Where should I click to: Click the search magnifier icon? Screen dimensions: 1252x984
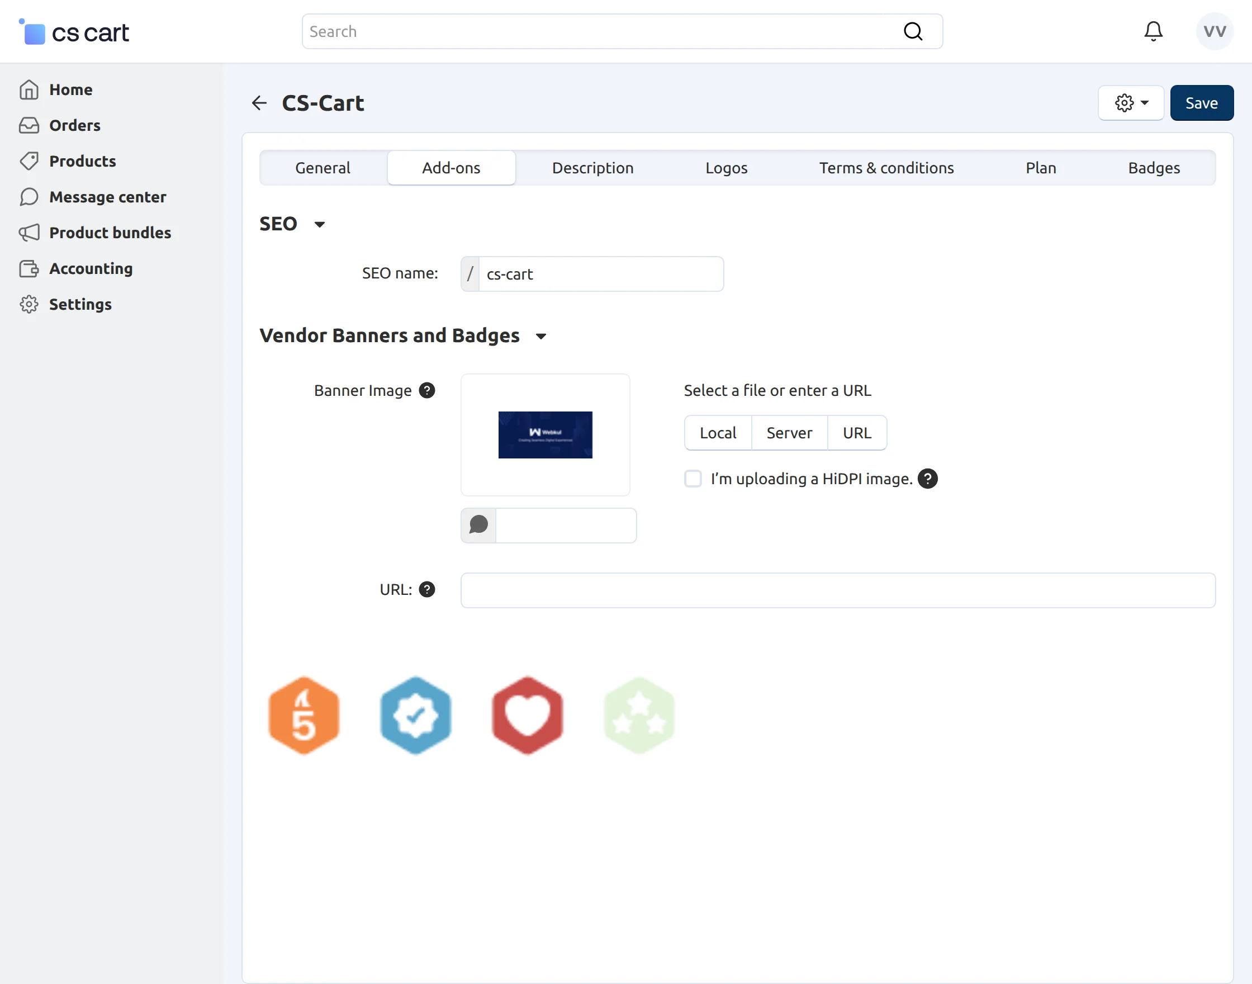pos(913,31)
